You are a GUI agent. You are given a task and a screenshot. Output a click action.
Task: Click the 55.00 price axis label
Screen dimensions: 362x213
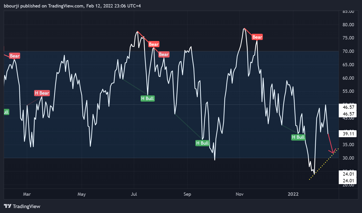click(349, 91)
